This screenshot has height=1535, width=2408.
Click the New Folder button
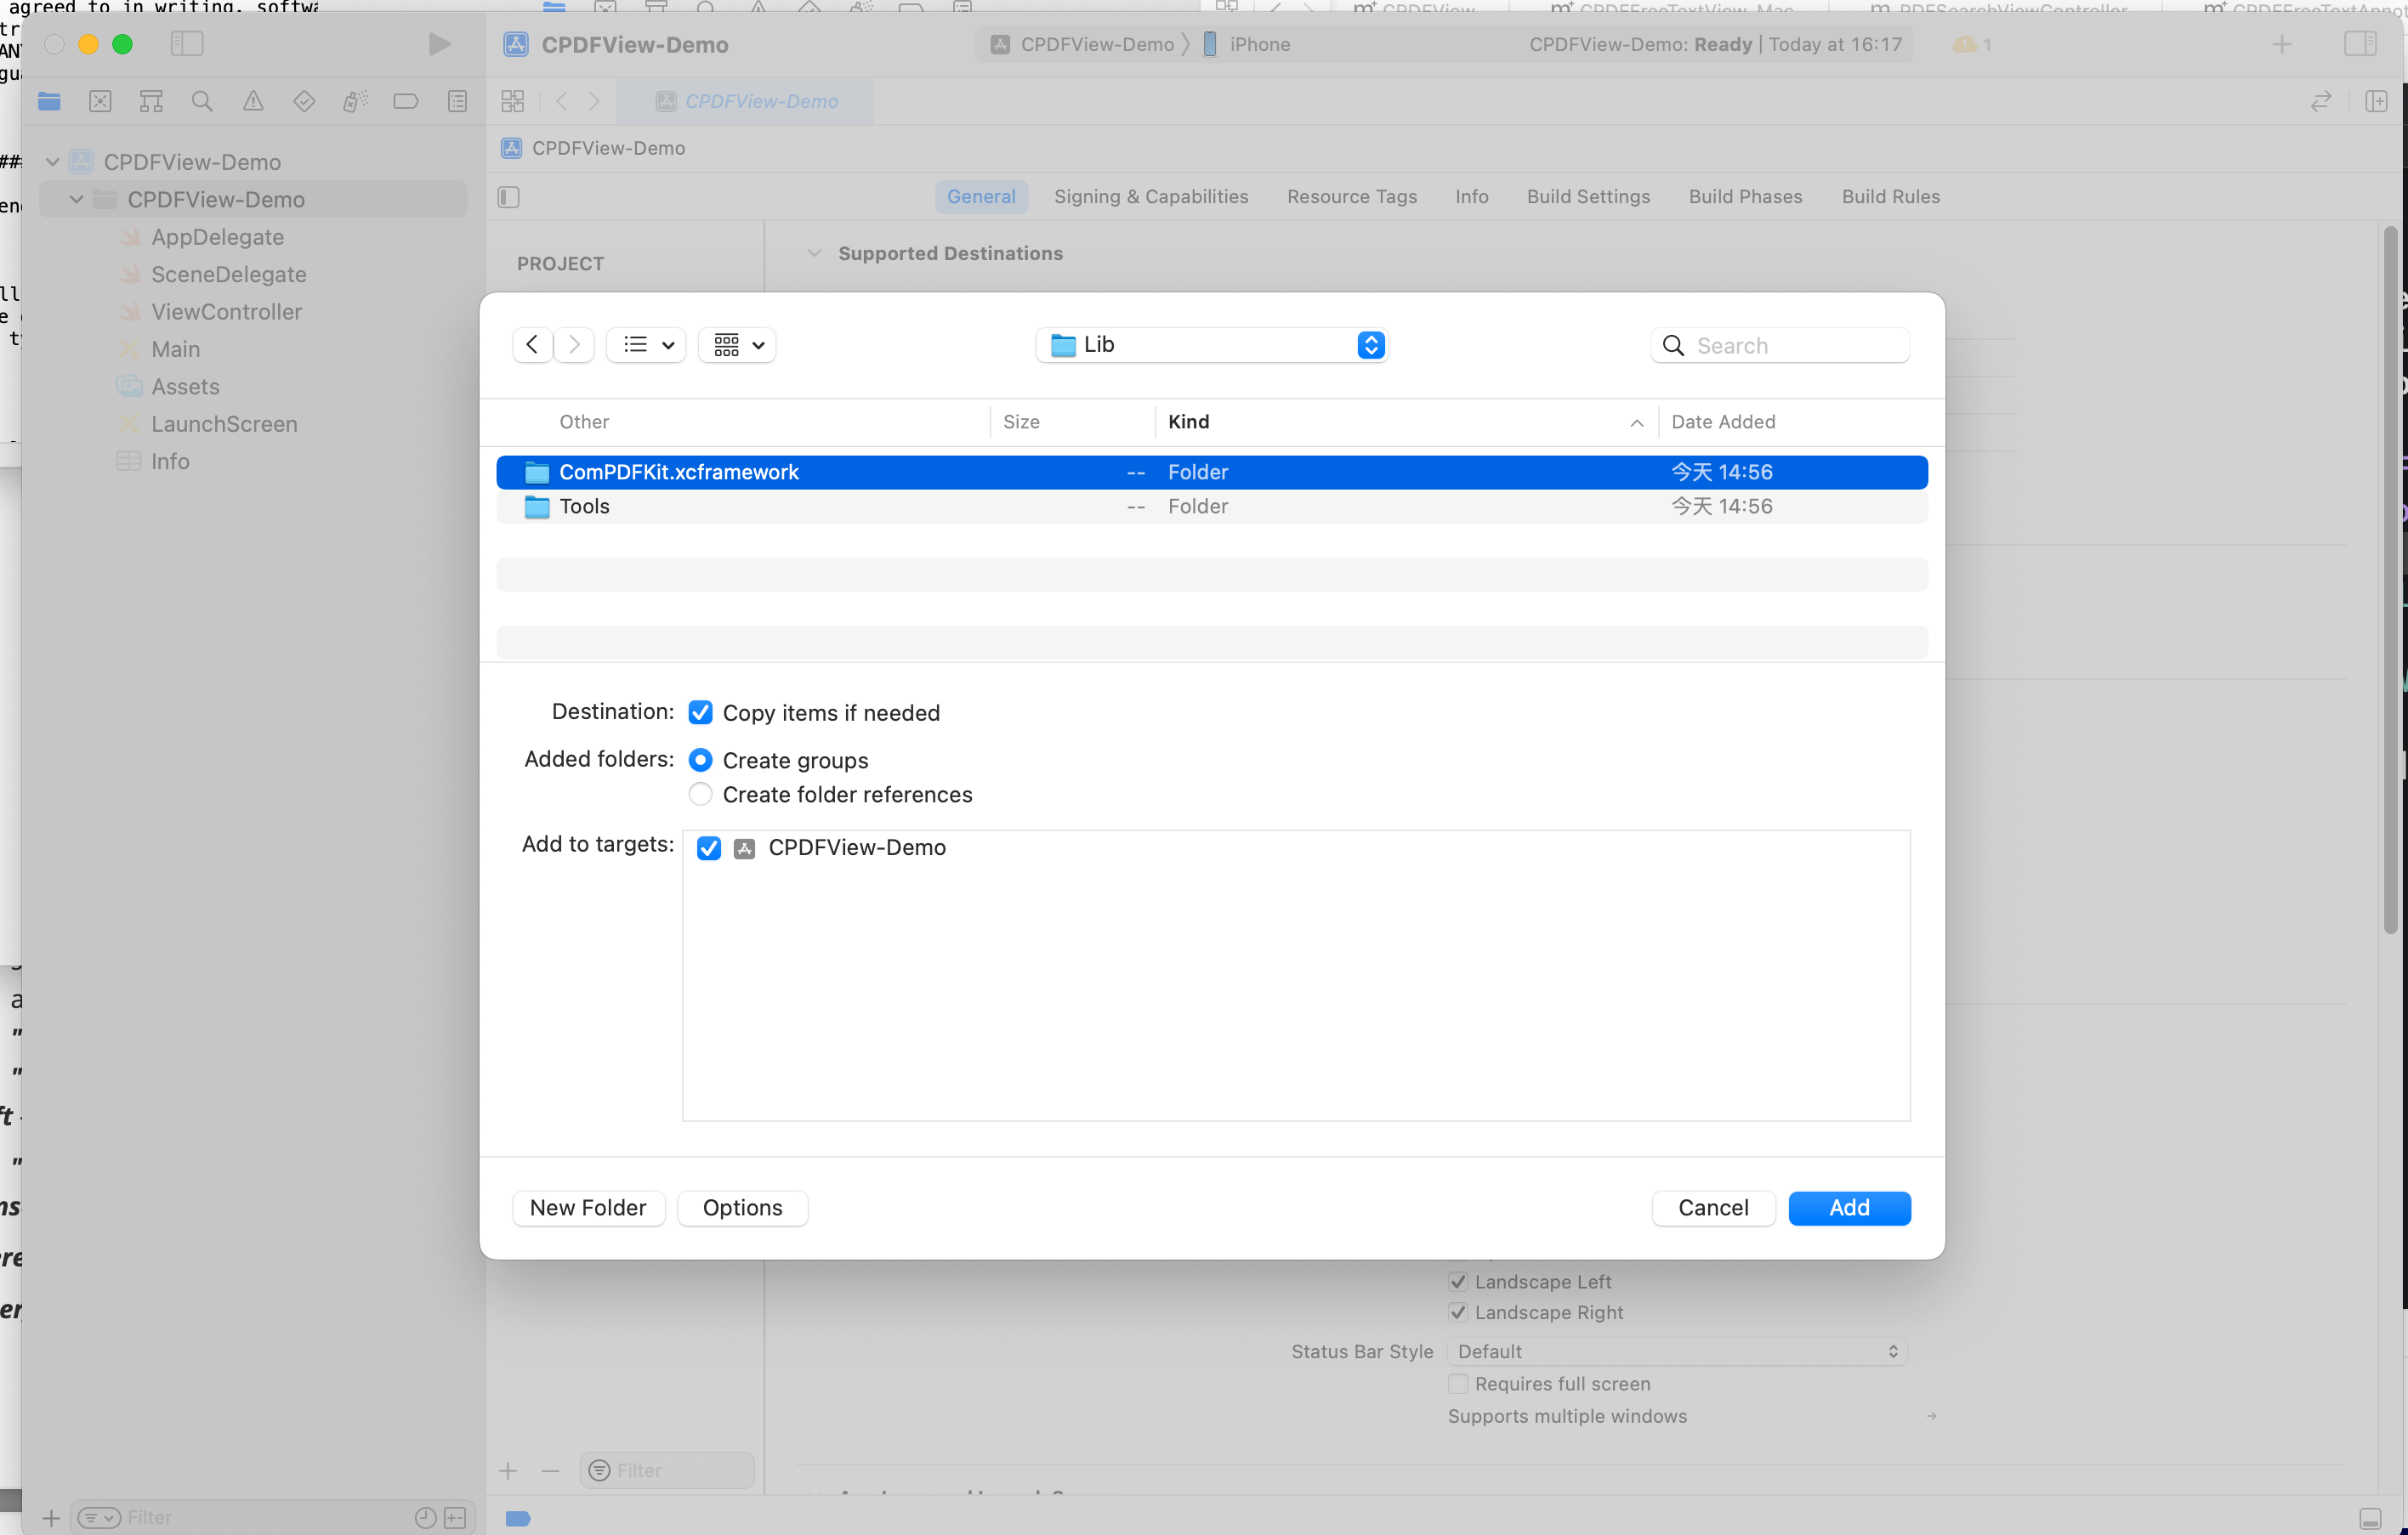(588, 1207)
